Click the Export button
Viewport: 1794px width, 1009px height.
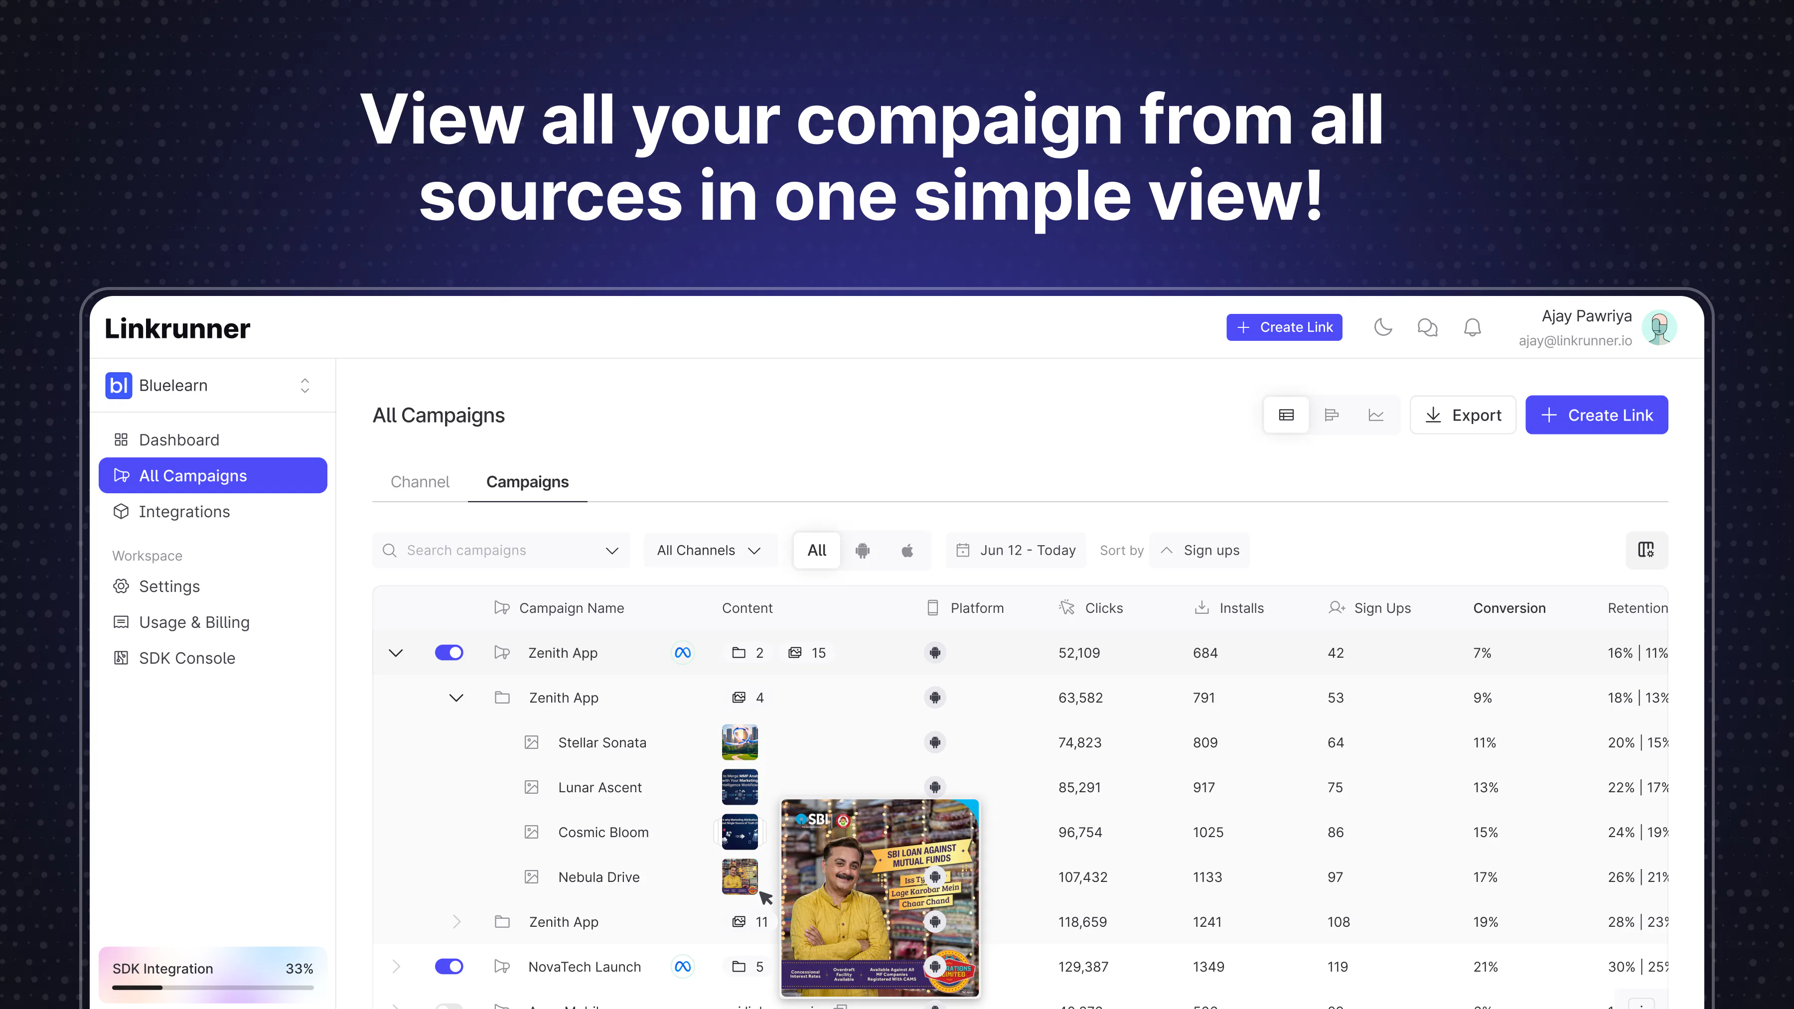1463,415
